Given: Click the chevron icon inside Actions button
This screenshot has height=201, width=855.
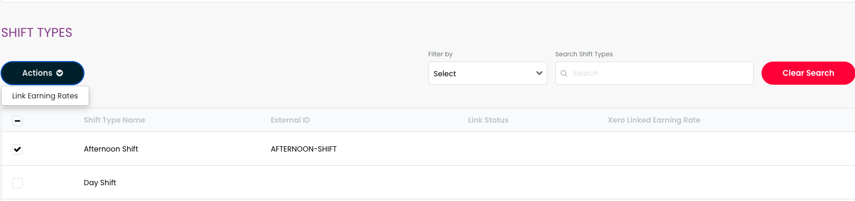Looking at the screenshot, I should point(60,73).
